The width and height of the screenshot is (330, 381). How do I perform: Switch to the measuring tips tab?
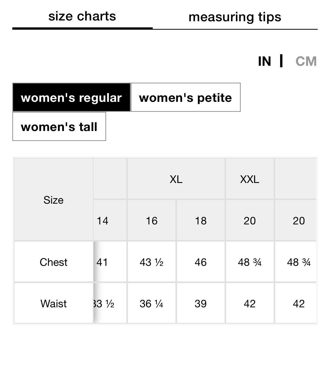coord(235,17)
